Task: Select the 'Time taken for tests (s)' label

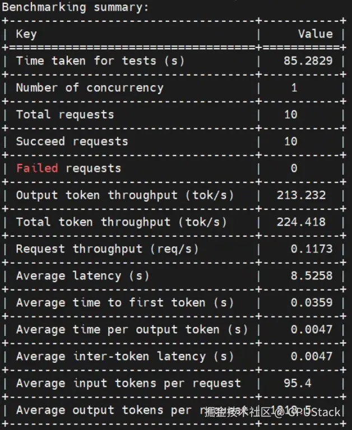Action: coord(100,61)
